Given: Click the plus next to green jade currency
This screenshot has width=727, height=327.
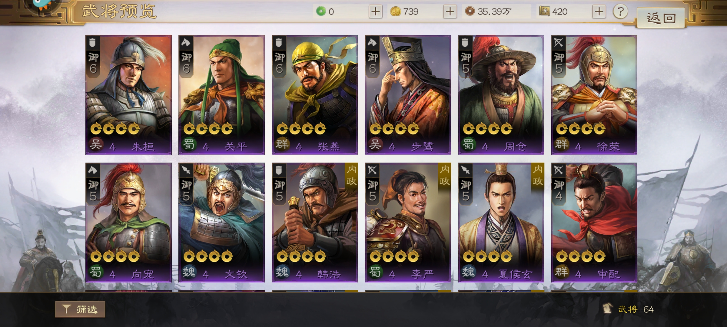Looking at the screenshot, I should 375,12.
